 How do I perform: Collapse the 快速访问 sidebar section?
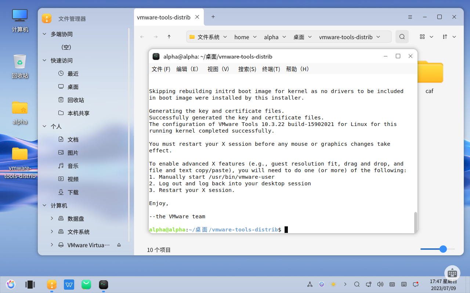coord(44,60)
